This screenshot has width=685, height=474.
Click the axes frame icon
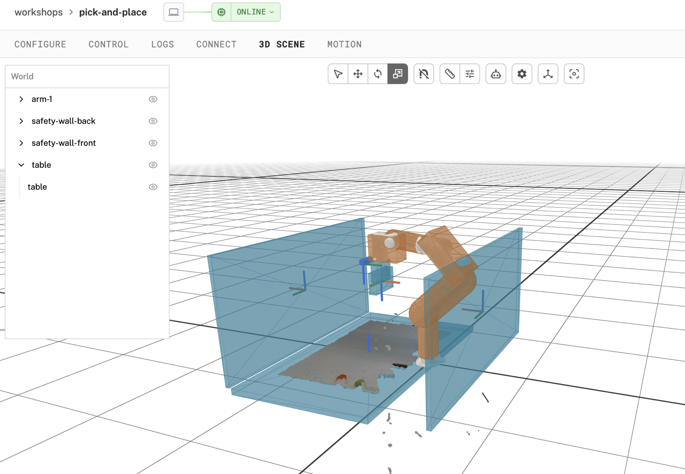point(548,74)
